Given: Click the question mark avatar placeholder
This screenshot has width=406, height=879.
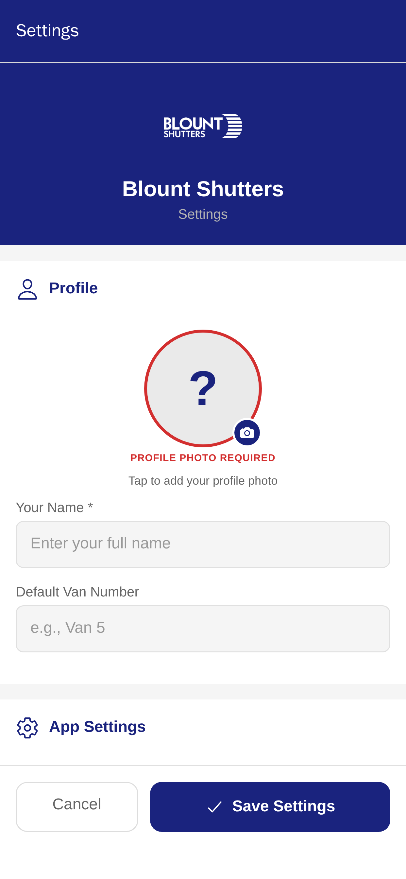Looking at the screenshot, I should tap(203, 388).
